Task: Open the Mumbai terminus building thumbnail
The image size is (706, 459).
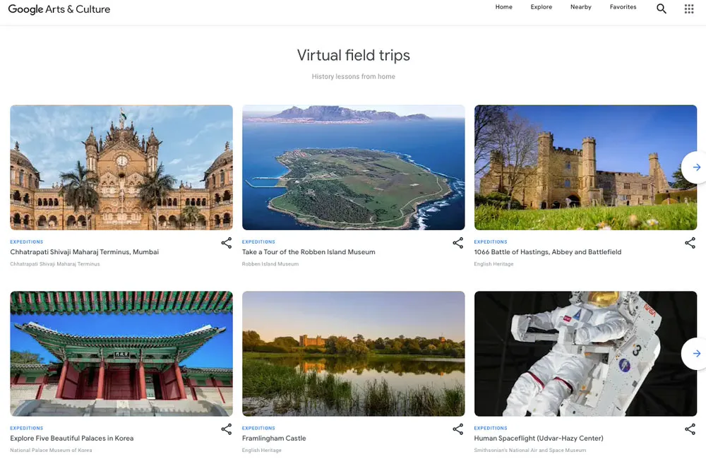Action: tap(121, 167)
